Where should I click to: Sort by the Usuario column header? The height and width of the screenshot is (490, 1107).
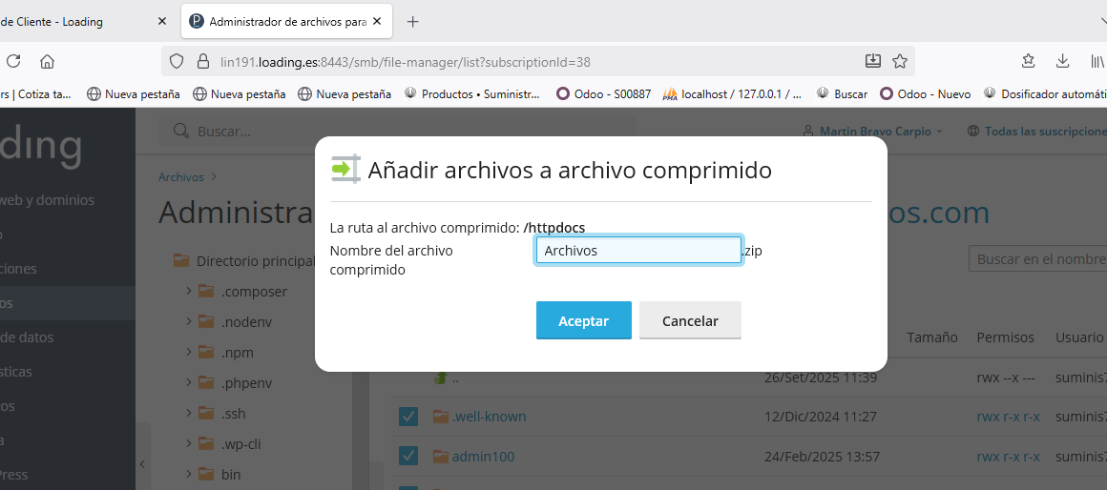tap(1078, 337)
